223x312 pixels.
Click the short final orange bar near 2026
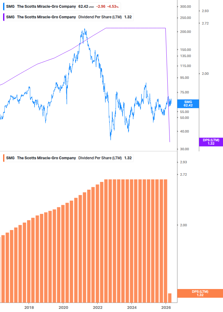(x=170, y=298)
